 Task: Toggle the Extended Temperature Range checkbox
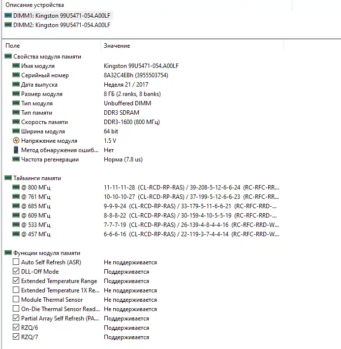16,281
